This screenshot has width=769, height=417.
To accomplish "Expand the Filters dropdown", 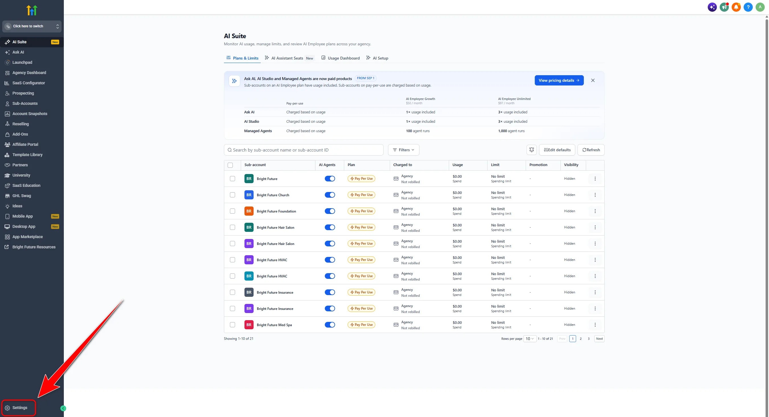I will tap(403, 150).
